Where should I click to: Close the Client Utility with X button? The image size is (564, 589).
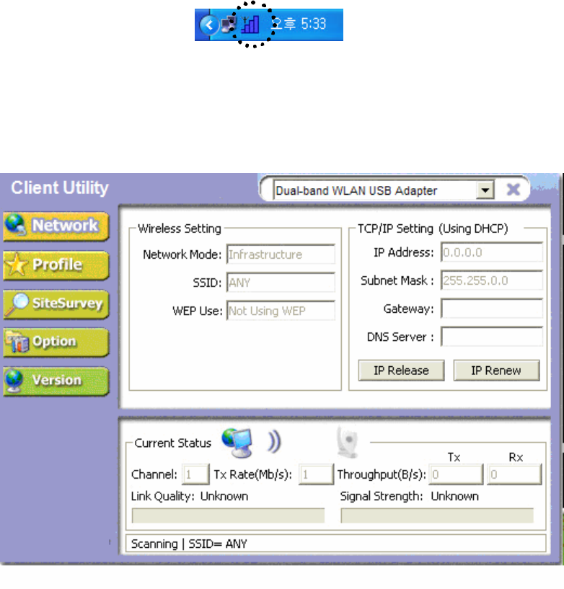pyautogui.click(x=514, y=190)
